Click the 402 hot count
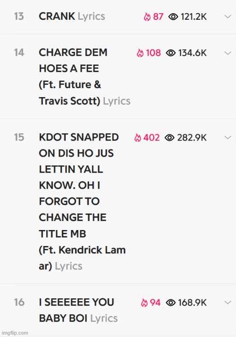The image size is (236, 337). click(x=152, y=138)
